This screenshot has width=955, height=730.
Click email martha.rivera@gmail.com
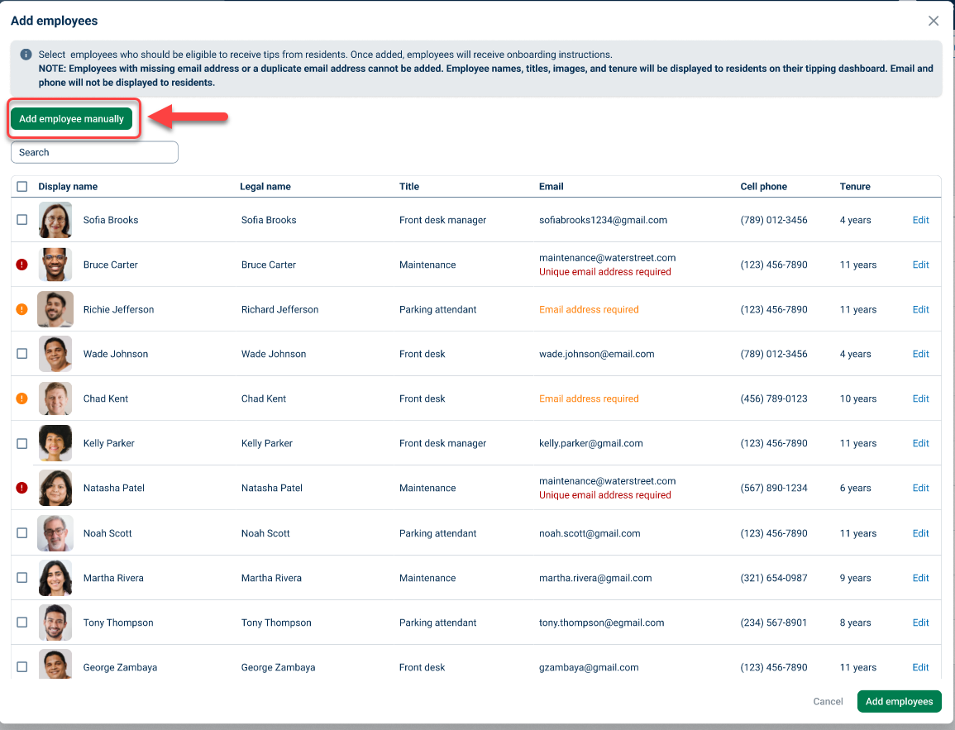pos(595,578)
